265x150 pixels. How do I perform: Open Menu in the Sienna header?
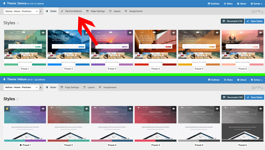click(228, 4)
